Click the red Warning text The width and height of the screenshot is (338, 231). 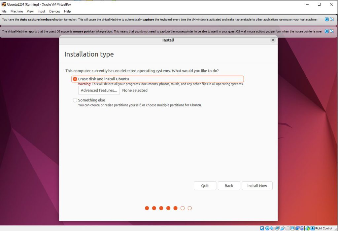coord(84,84)
